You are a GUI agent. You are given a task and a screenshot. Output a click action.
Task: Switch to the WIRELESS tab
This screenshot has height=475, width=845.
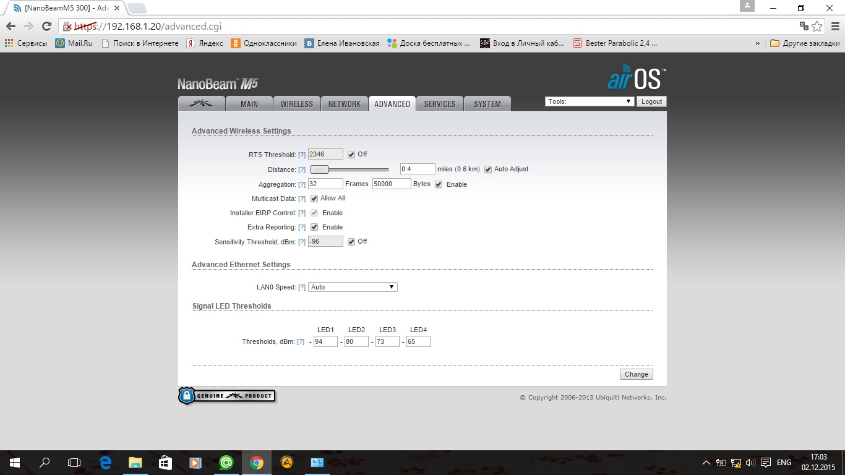click(297, 104)
